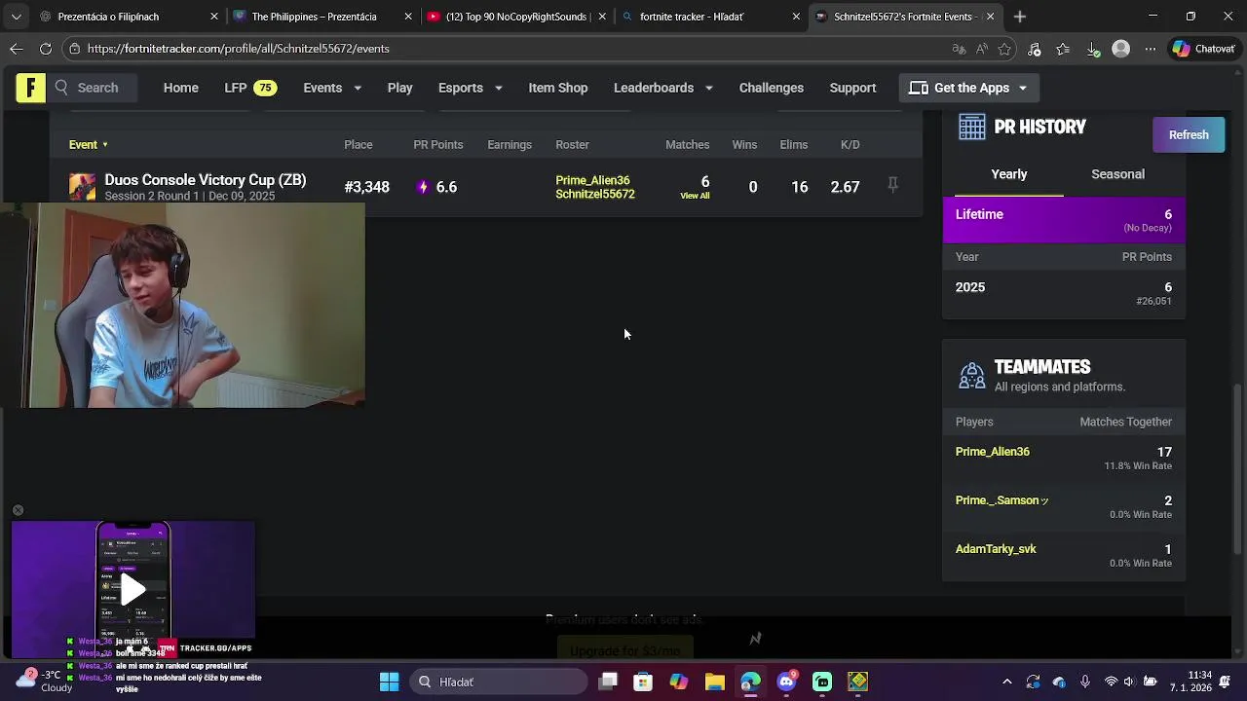Image resolution: width=1247 pixels, height=701 pixels.
Task: Select the 2025 year PR row
Action: (1064, 293)
